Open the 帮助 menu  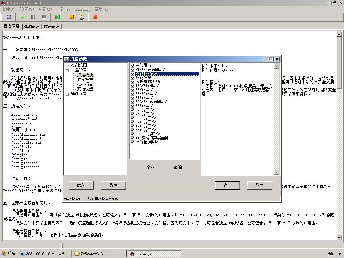point(101,9)
